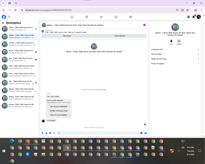
Task: Open the Friends/Groups navigation icon
Action: coord(101,17)
